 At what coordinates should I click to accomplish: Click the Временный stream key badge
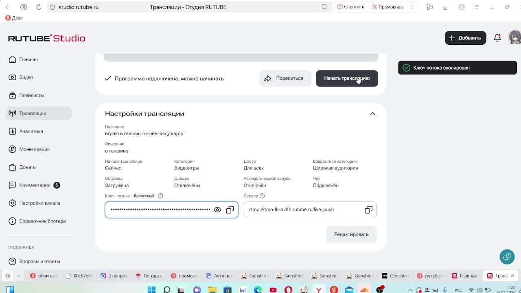[x=144, y=196]
